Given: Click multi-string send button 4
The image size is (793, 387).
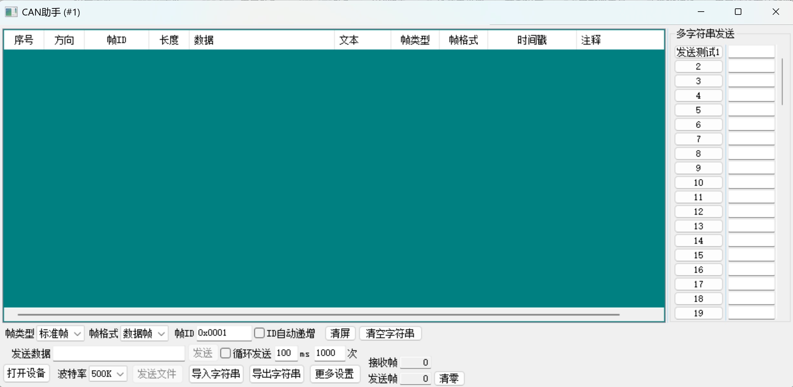Looking at the screenshot, I should pos(698,96).
